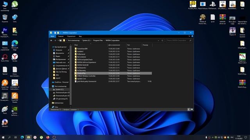
Task: Select the Recycle Bin (Корзина) desktop icon
Action: 5,18
